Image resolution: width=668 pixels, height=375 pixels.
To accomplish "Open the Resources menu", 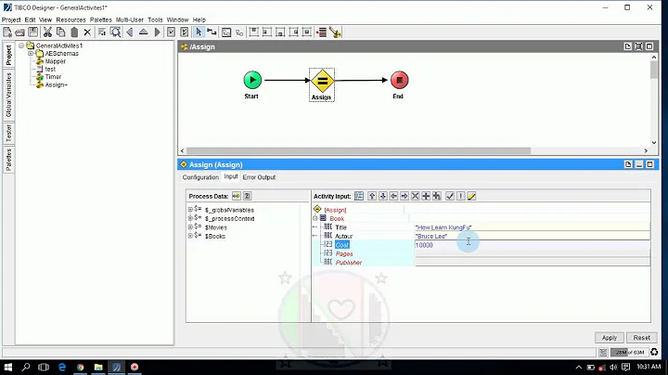I will coord(71,19).
